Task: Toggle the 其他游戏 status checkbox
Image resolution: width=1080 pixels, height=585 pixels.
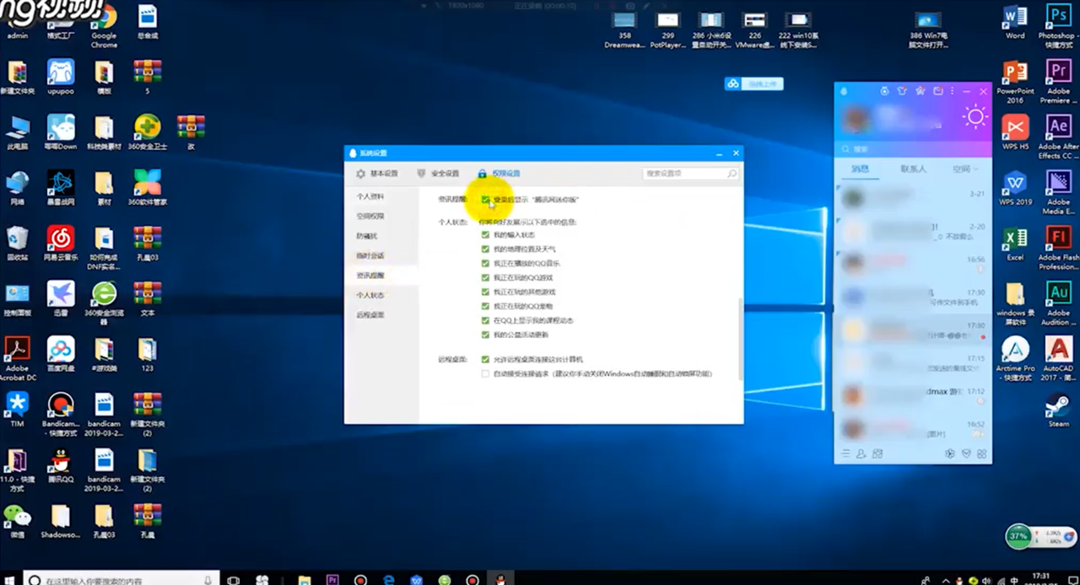Action: pyautogui.click(x=485, y=292)
